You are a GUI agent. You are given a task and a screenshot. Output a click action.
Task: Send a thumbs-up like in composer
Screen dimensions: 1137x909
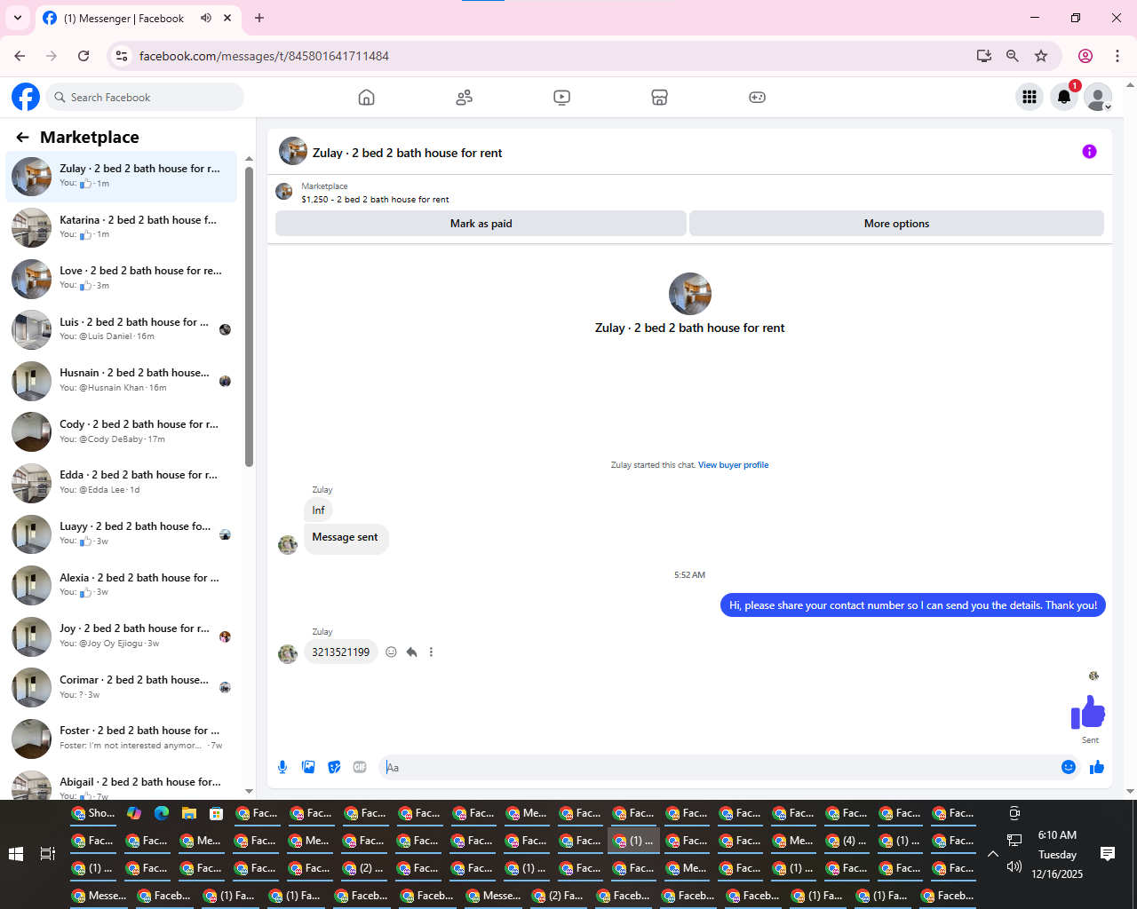pyautogui.click(x=1097, y=767)
